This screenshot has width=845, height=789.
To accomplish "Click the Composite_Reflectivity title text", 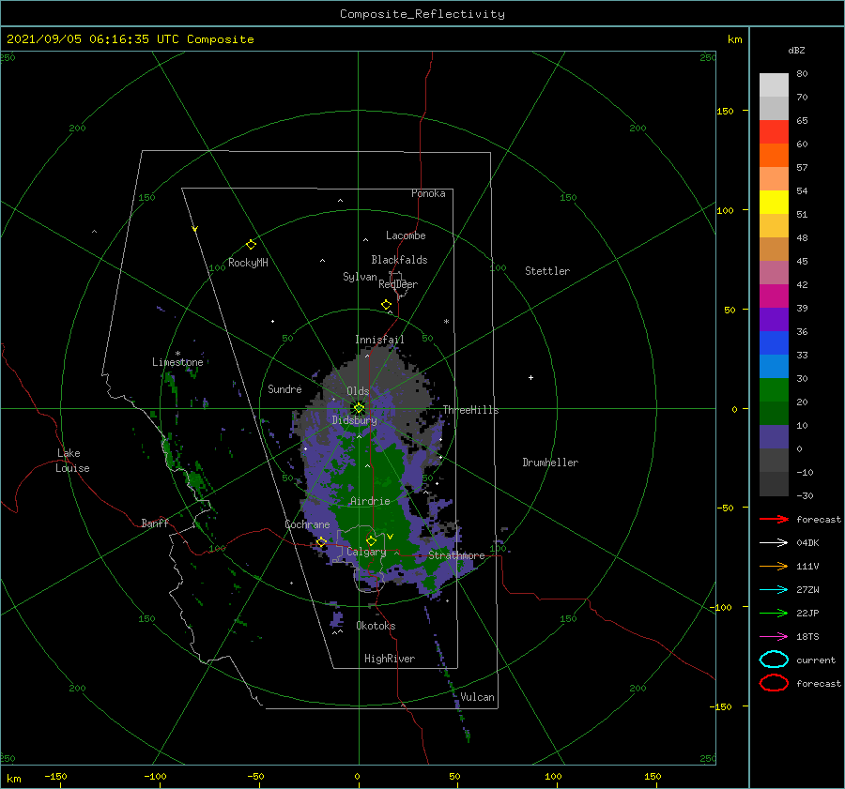I will click(x=422, y=14).
